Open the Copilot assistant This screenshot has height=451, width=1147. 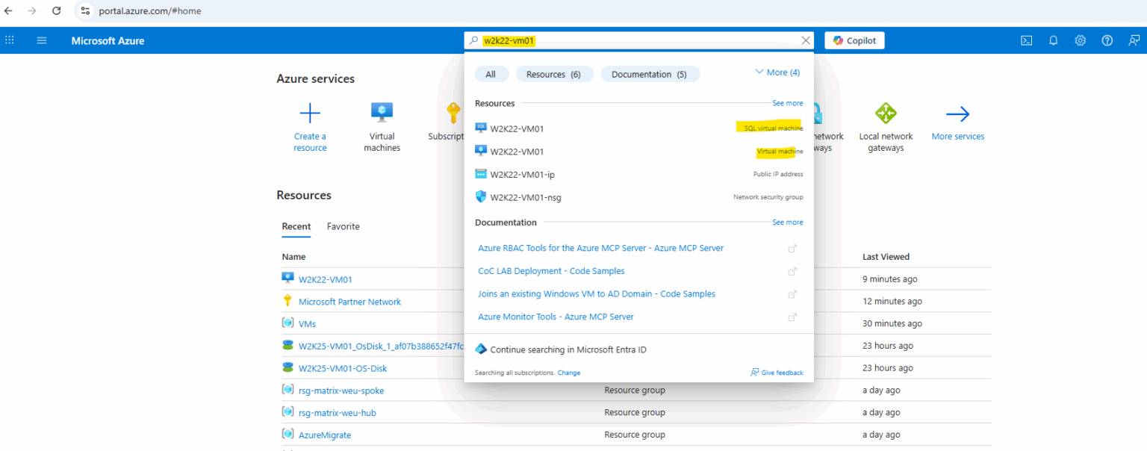pyautogui.click(x=854, y=40)
